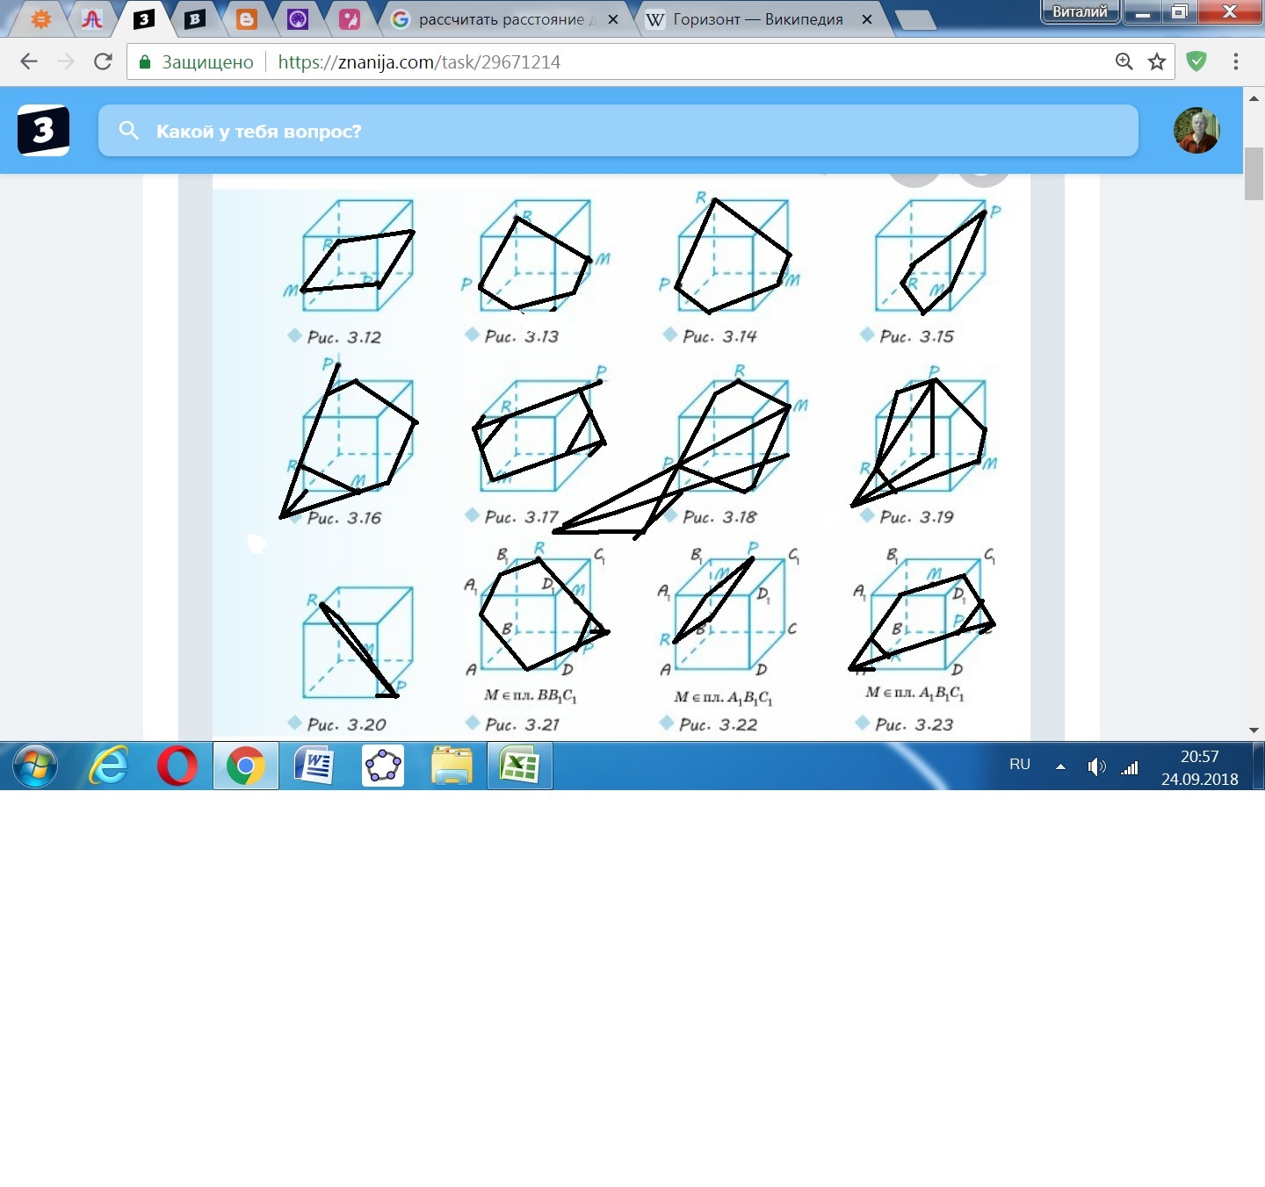Viewport: 1265px width, 1187px height.
Task: Click the caption 'Рис. 3.12'
Action: (x=344, y=337)
